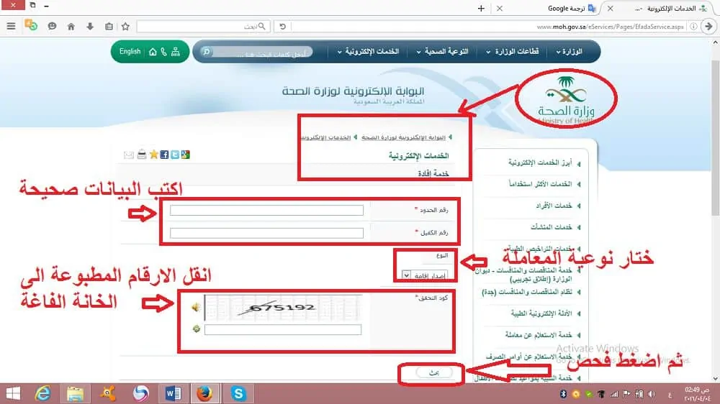Click the home icon in Firefox toolbar
The height and width of the screenshot is (404, 720).
point(71,27)
